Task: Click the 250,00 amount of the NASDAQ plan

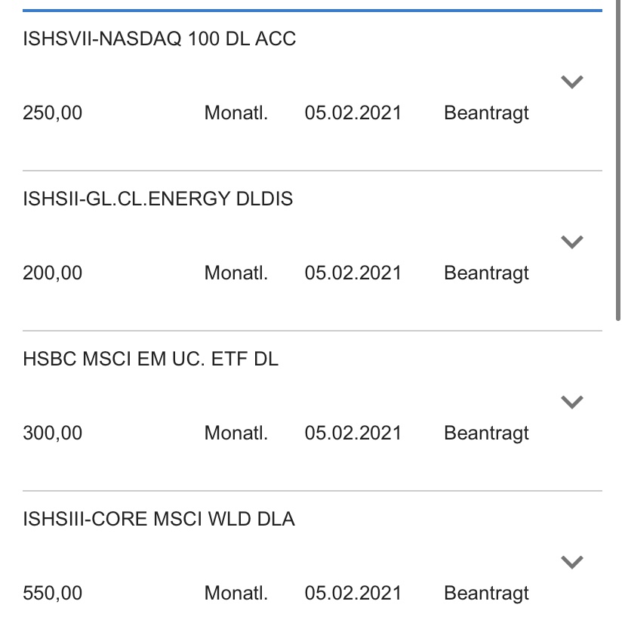Action: tap(53, 113)
